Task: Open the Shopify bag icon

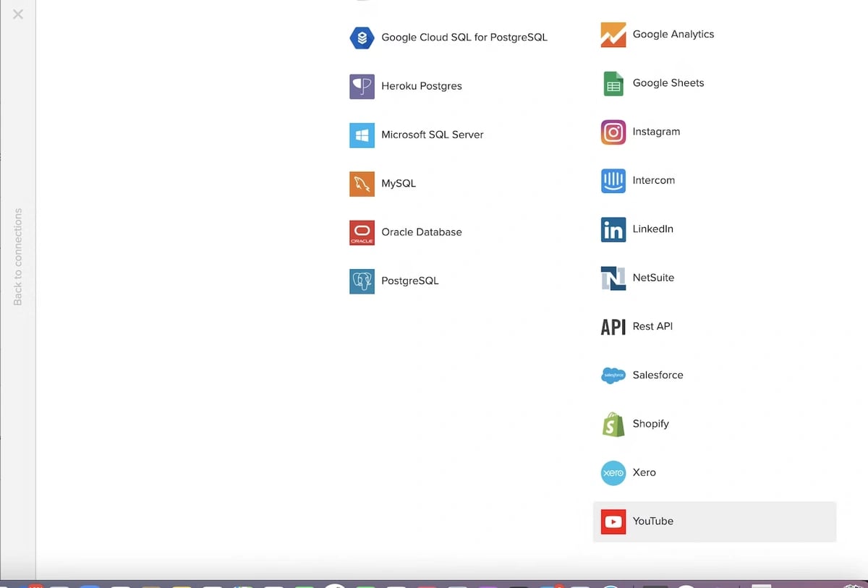Action: (x=613, y=425)
